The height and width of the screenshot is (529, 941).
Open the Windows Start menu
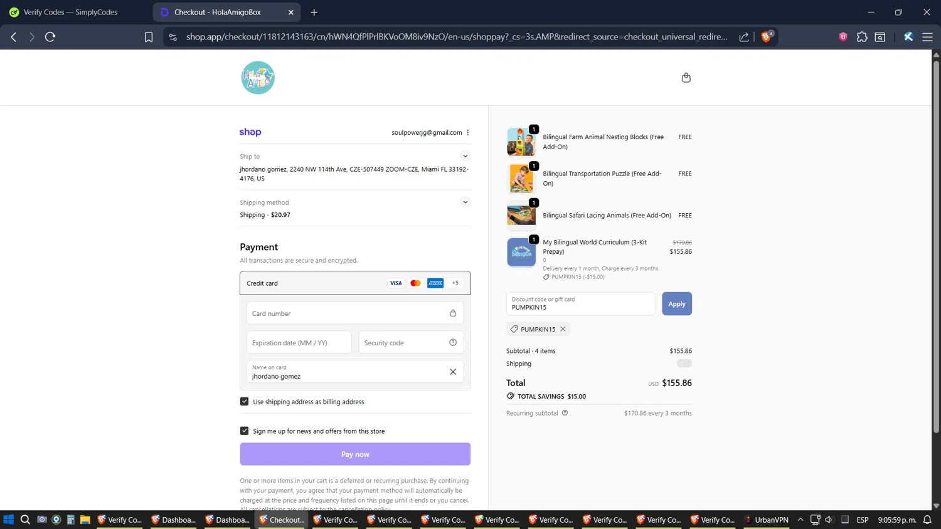point(8,520)
